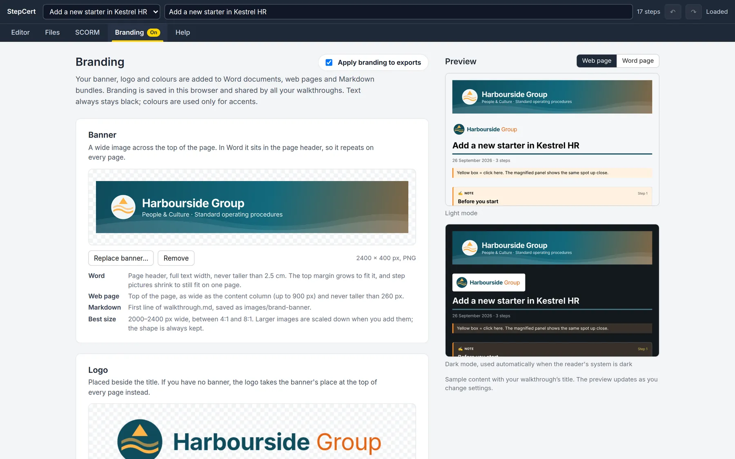The image size is (735, 459).
Task: Click 'Add a new starter in Kestrel HR' in dark preview
Action: [x=516, y=301]
